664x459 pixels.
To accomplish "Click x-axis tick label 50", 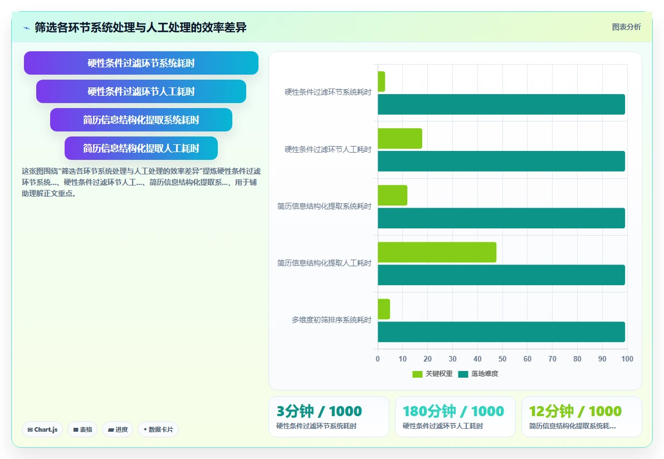I will [x=502, y=359].
